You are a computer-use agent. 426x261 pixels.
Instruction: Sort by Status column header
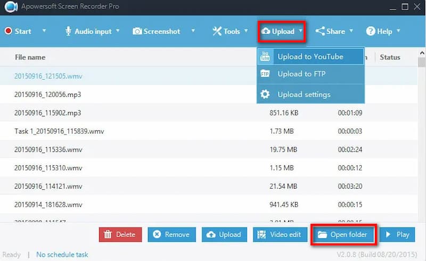coord(390,57)
